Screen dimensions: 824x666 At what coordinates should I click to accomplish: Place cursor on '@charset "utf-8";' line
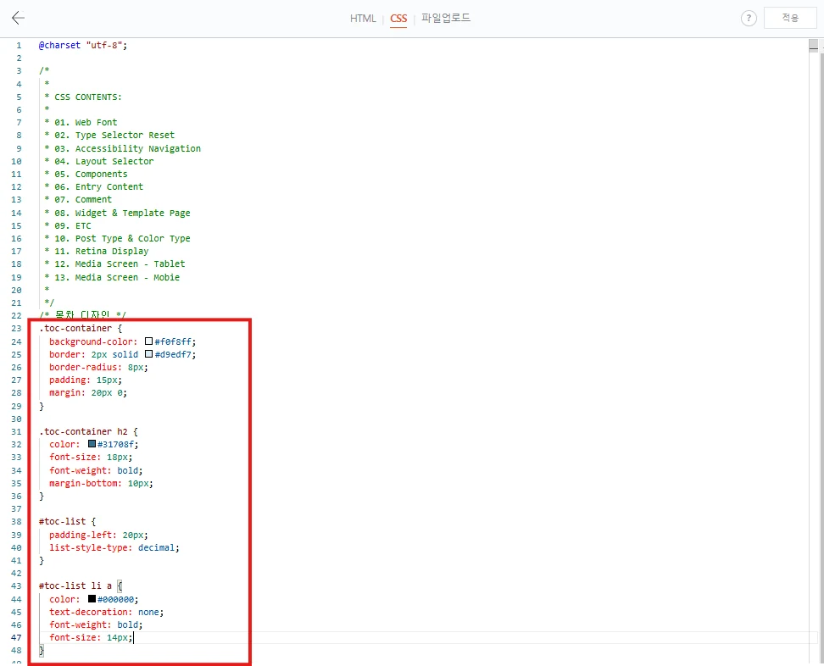83,45
